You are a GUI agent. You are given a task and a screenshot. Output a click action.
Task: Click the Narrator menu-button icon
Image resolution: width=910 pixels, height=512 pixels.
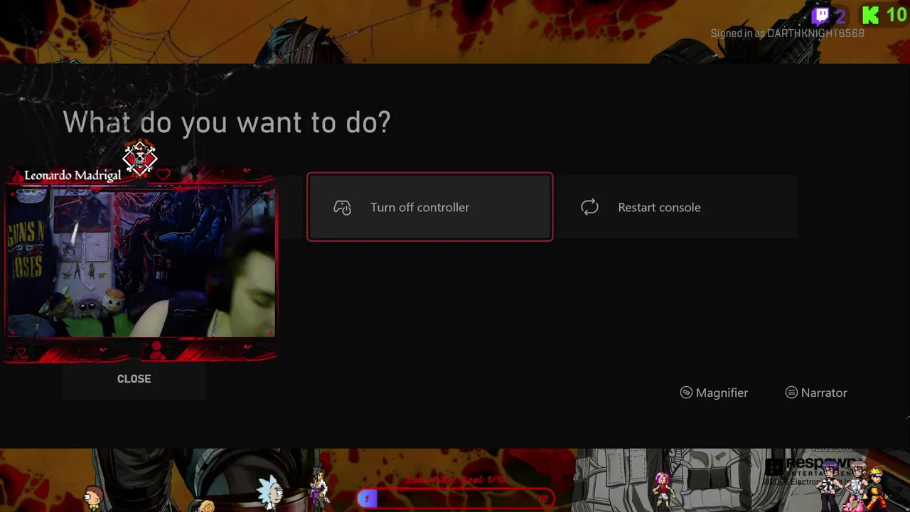click(x=791, y=393)
